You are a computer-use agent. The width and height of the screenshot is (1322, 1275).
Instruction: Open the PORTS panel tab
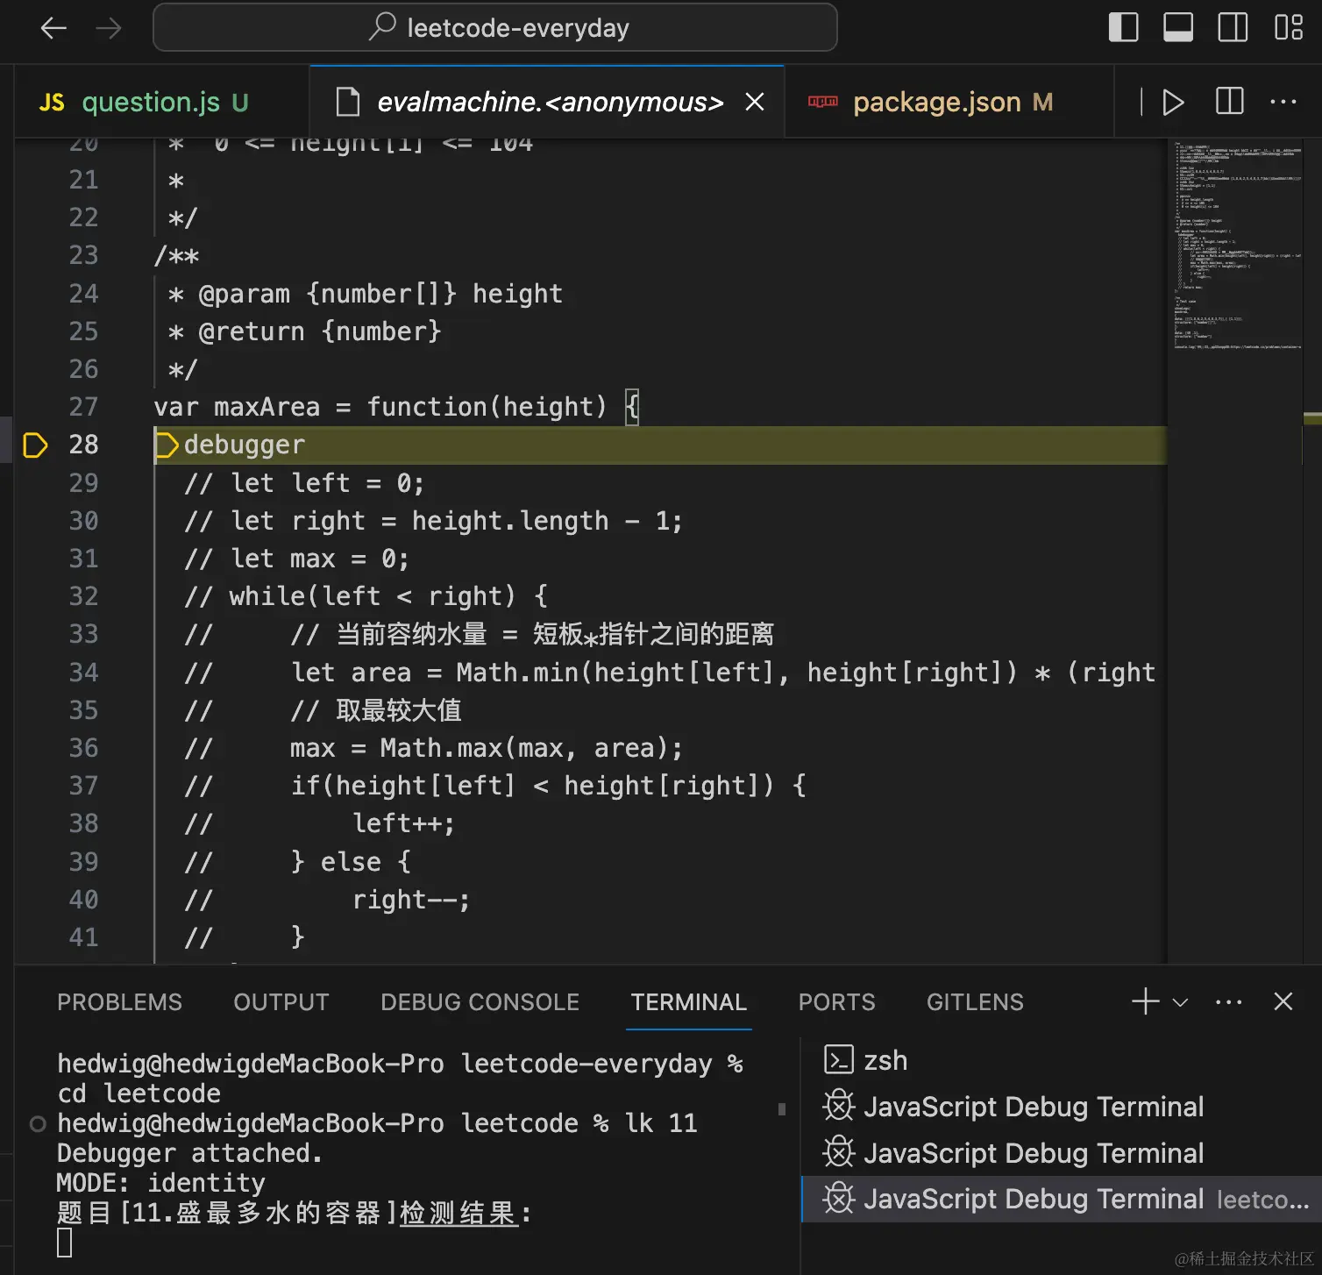pyautogui.click(x=836, y=1002)
